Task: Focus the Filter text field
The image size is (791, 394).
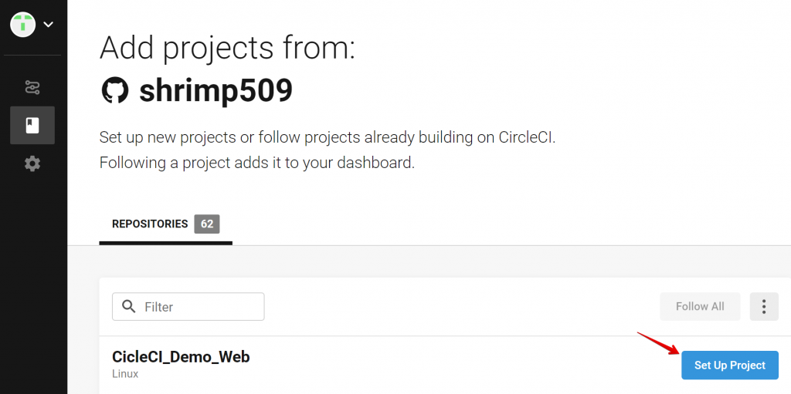Action: (x=188, y=306)
